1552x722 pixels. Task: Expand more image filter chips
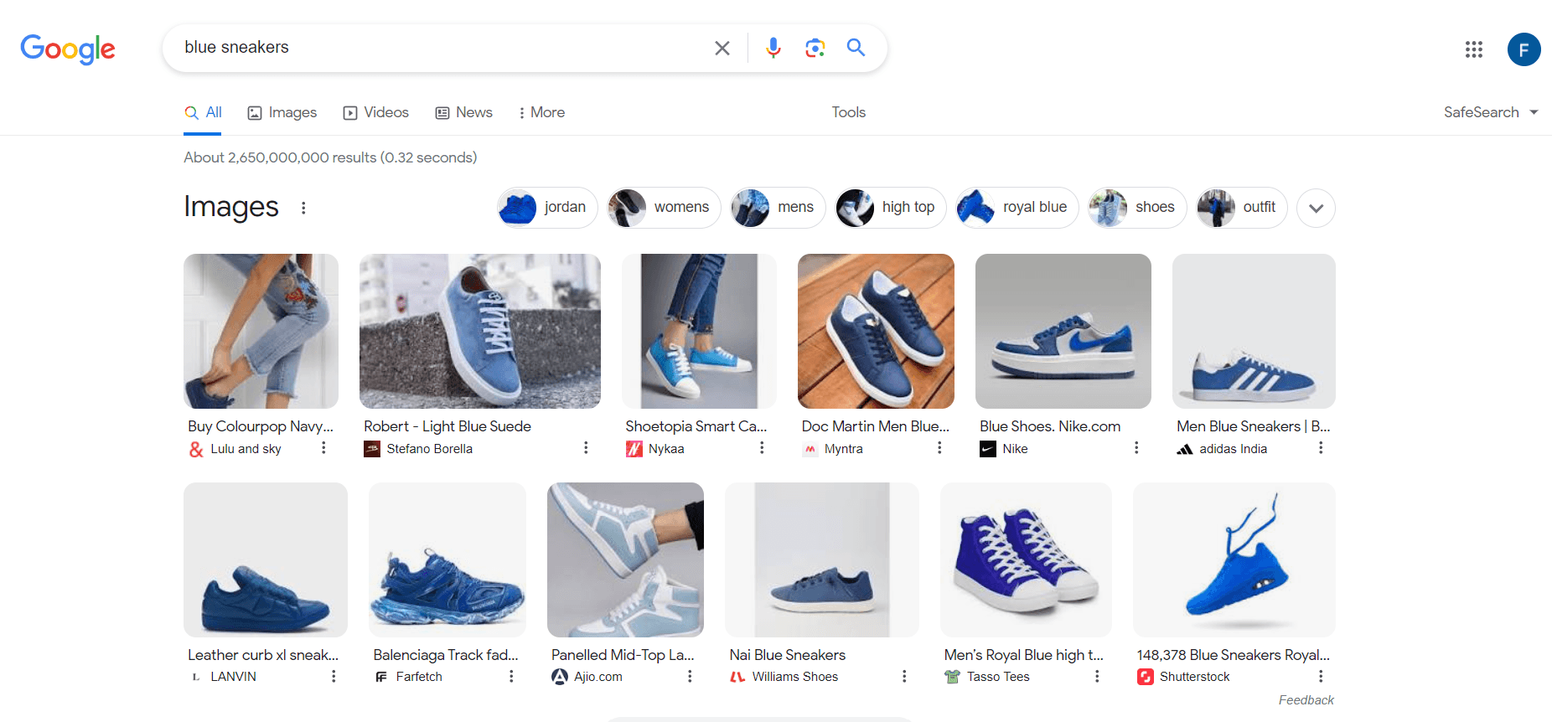pyautogui.click(x=1315, y=208)
